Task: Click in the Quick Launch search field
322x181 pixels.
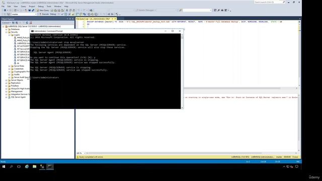Action: pyautogui.click(x=268, y=2)
